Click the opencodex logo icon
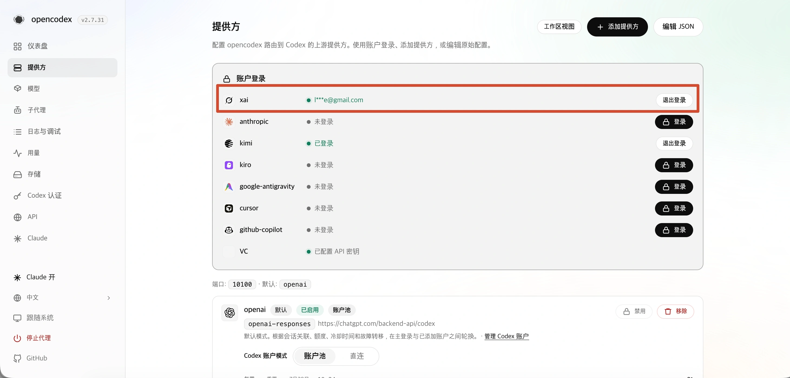Image resolution: width=790 pixels, height=378 pixels. click(x=19, y=20)
